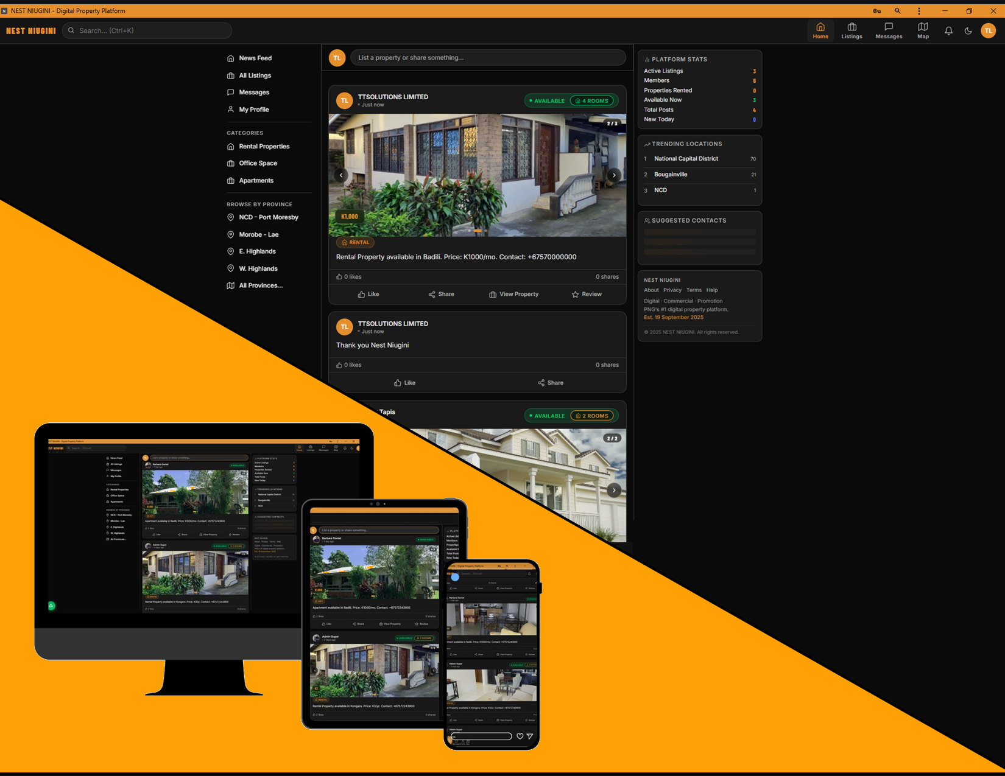
Task: Click the NEST NIUGINI logo
Action: point(31,30)
